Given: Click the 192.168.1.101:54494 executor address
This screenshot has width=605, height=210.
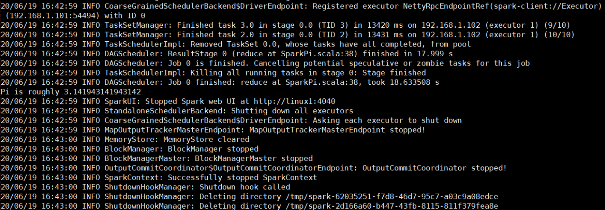Looking at the screenshot, I should [x=50, y=15].
